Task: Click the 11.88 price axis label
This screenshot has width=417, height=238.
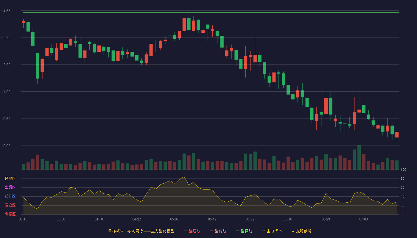Action: (x=6, y=92)
